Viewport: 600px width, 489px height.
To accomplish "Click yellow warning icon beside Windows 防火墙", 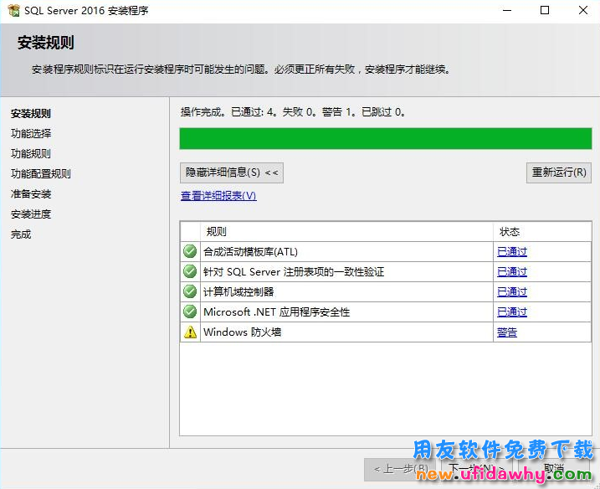I will click(x=190, y=332).
